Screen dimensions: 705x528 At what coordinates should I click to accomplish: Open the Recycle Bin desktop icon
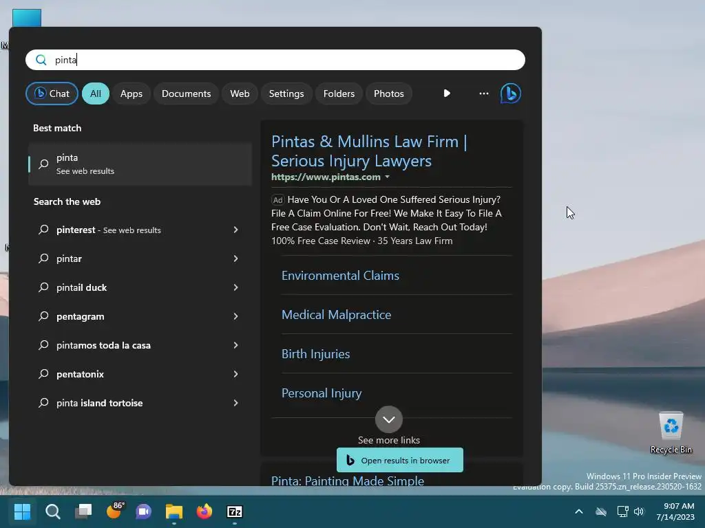671,432
